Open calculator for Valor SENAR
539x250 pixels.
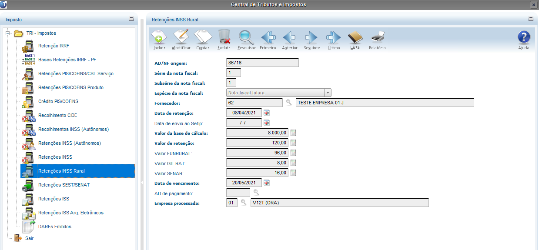coord(293,173)
